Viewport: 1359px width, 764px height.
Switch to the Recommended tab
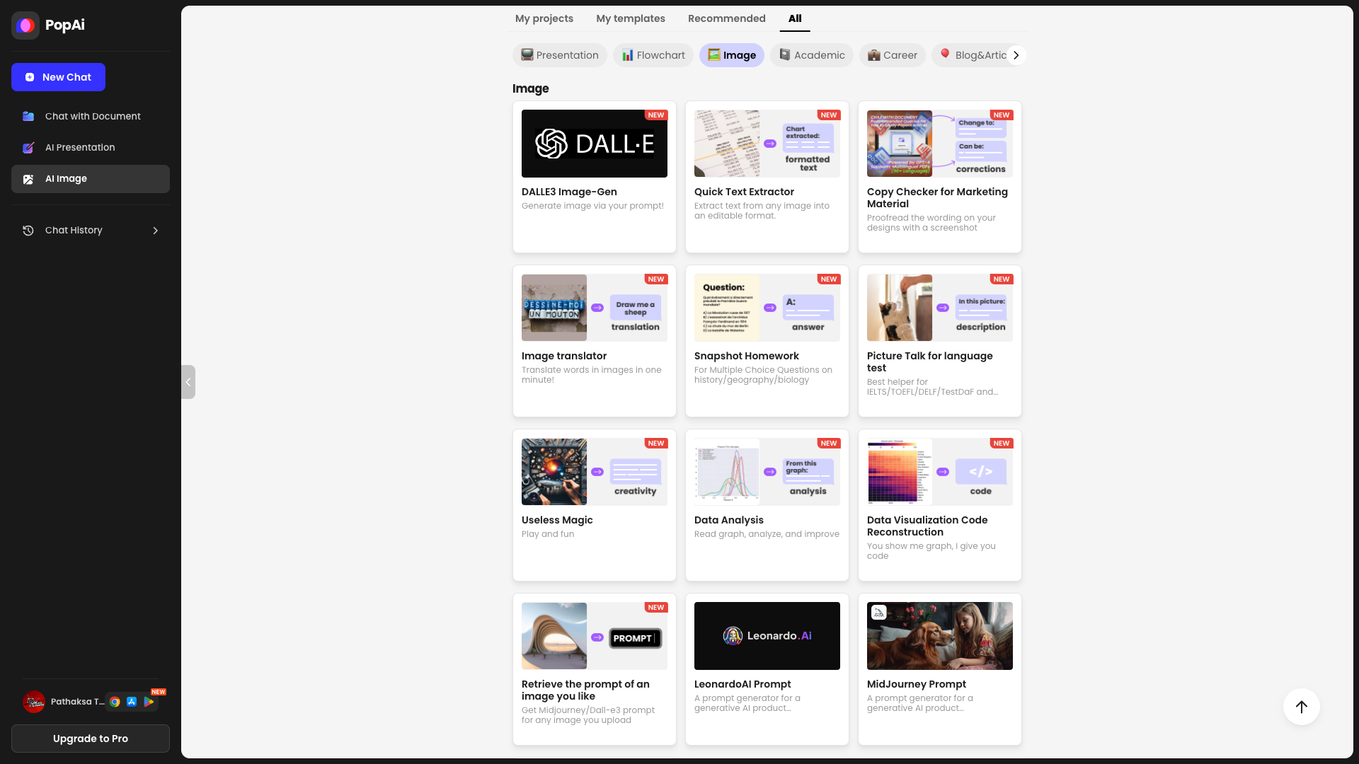point(726,18)
